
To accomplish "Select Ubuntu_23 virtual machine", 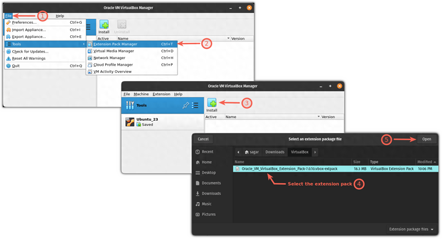I will click(163, 122).
